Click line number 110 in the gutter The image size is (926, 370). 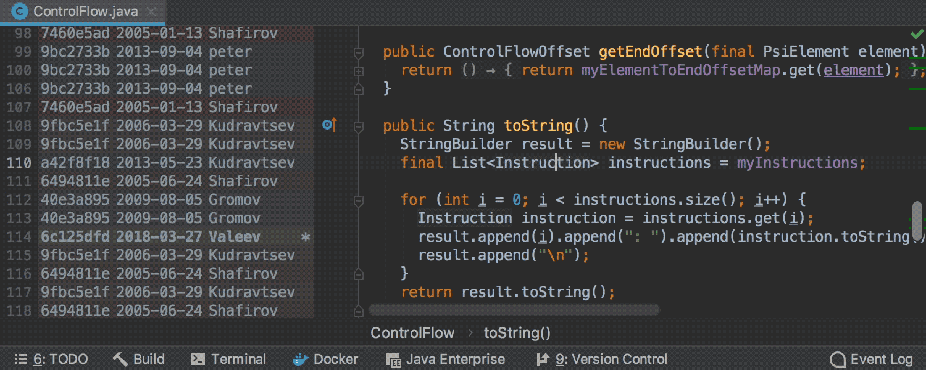pyautogui.click(x=19, y=163)
